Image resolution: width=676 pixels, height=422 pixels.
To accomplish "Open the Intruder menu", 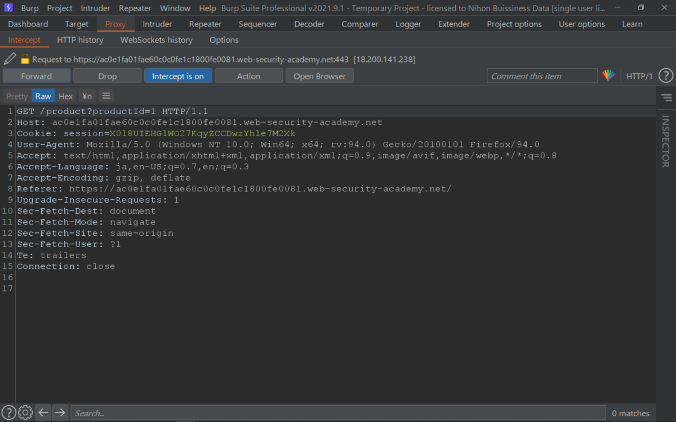I will coord(95,8).
